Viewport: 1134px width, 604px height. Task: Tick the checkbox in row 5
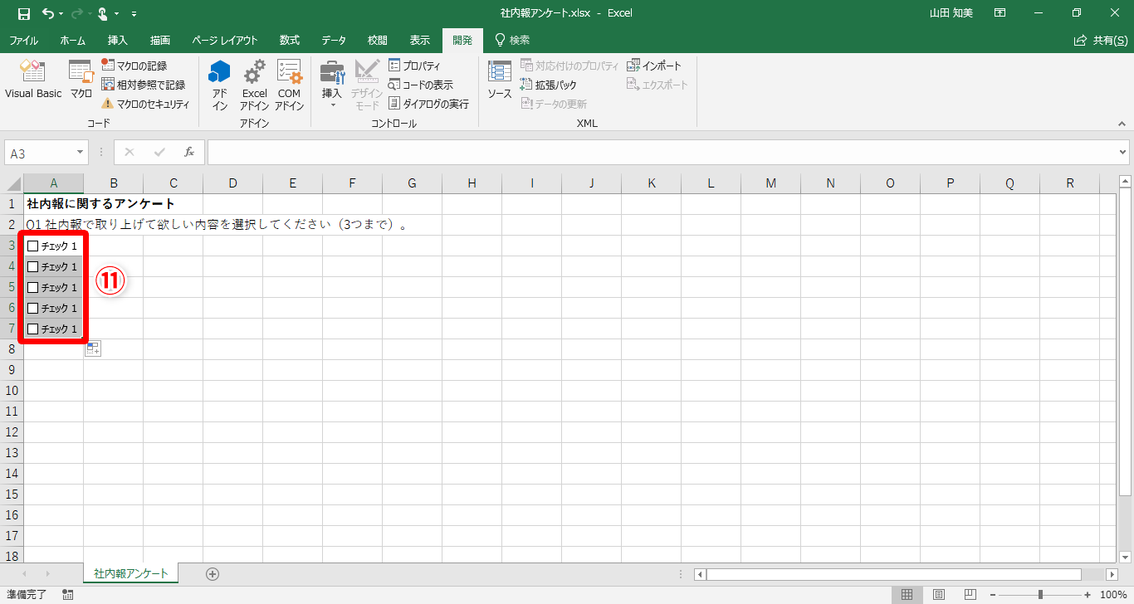click(x=33, y=287)
